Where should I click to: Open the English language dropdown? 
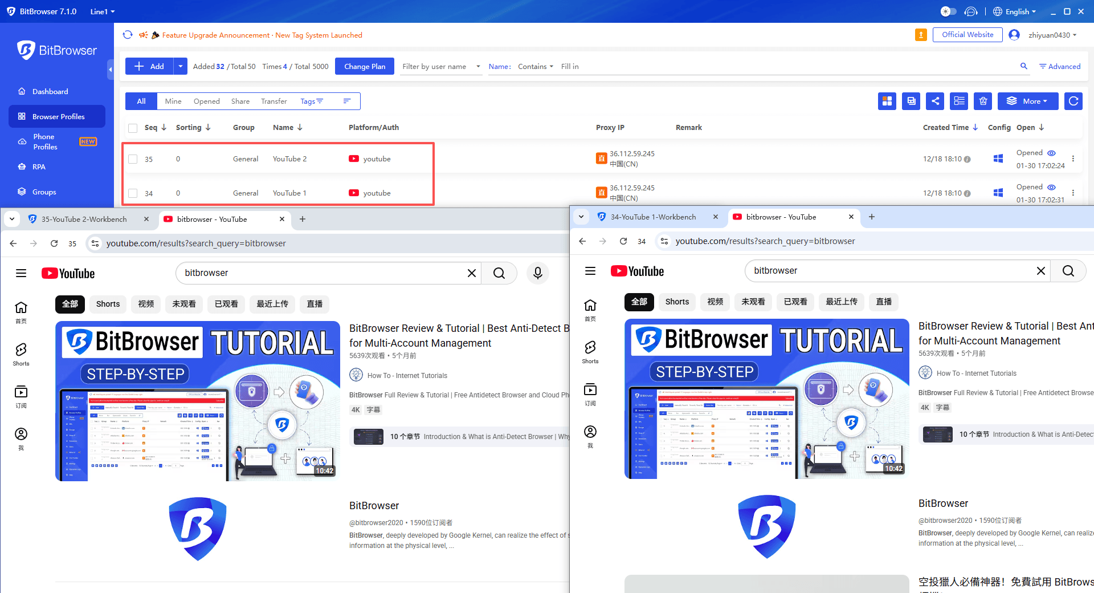pos(1015,11)
